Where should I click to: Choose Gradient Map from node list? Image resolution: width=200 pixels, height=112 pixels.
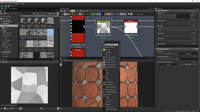[x=110, y=85]
